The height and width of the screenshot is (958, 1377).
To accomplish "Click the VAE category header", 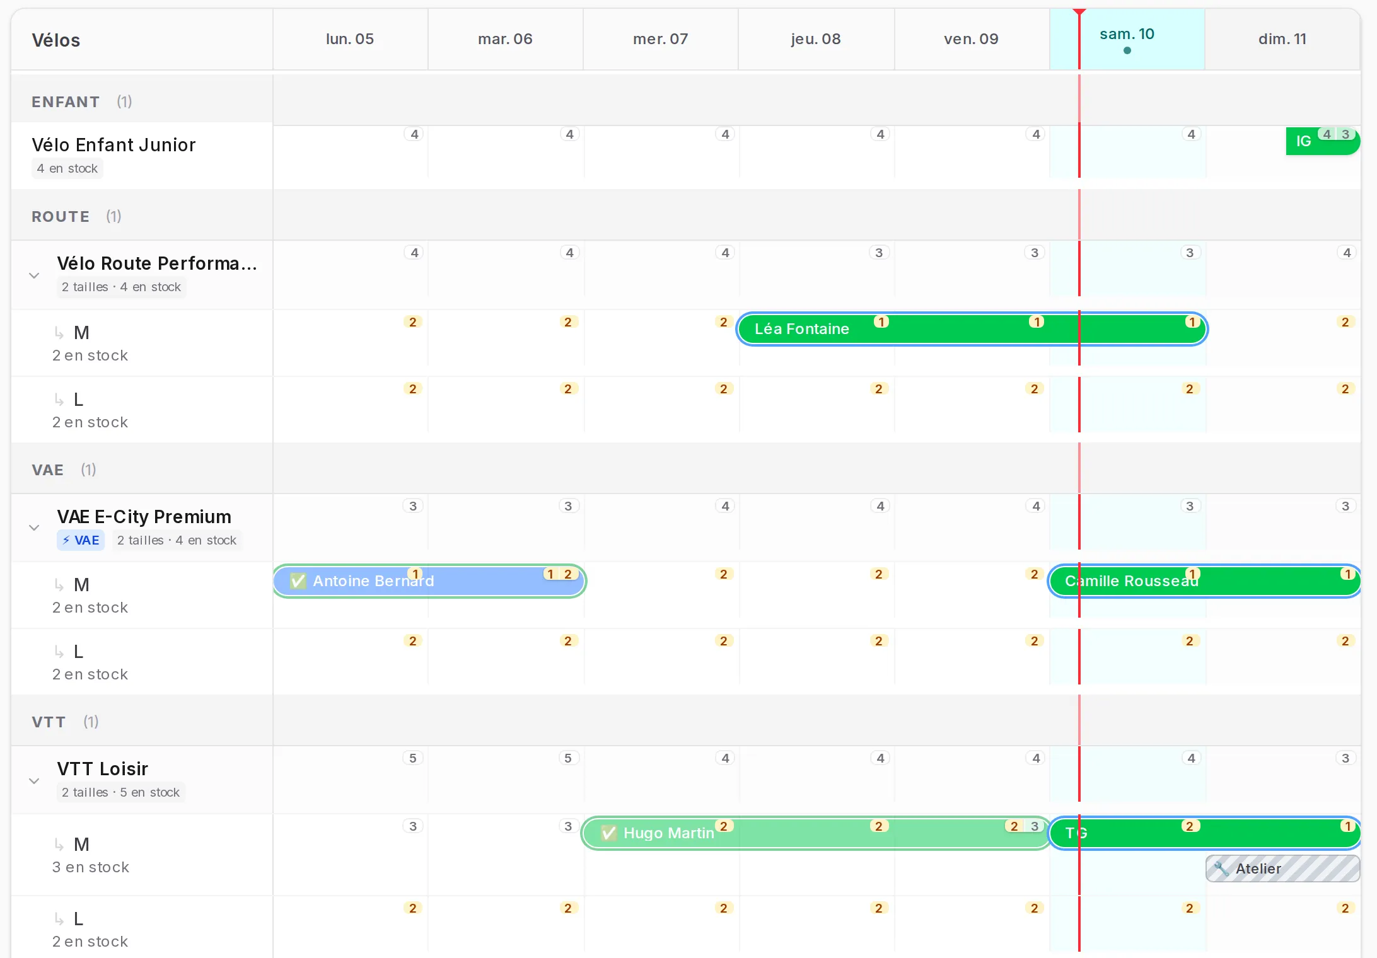I will click(x=142, y=470).
